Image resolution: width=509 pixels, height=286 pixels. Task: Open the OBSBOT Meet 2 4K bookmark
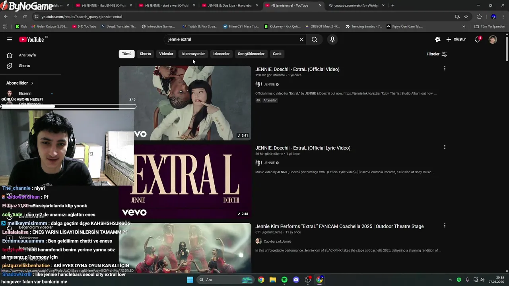pyautogui.click(x=322, y=26)
